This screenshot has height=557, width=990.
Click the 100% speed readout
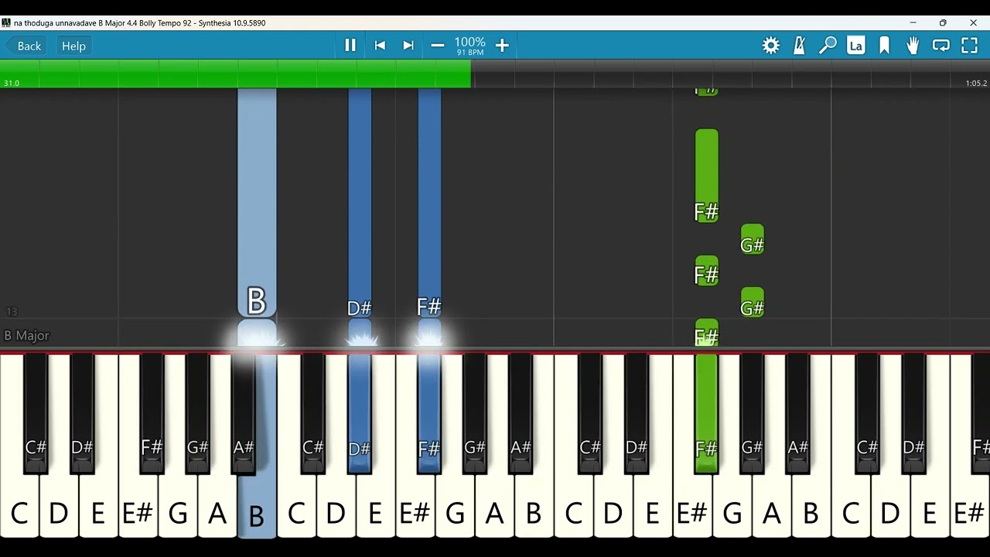(469, 42)
